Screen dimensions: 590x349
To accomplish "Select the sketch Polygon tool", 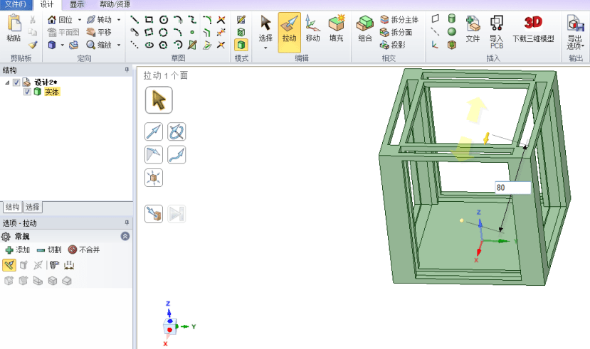I will pyautogui.click(x=163, y=45).
